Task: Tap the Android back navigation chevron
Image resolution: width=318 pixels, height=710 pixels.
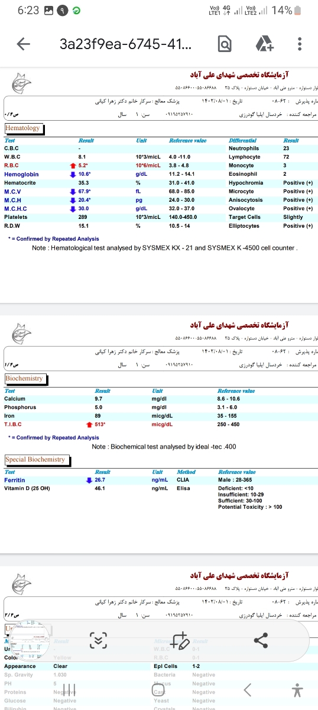Action: point(248,689)
